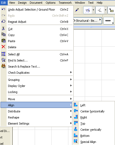Open the Edit menu
Screen dimensions: 115x145
4,3
